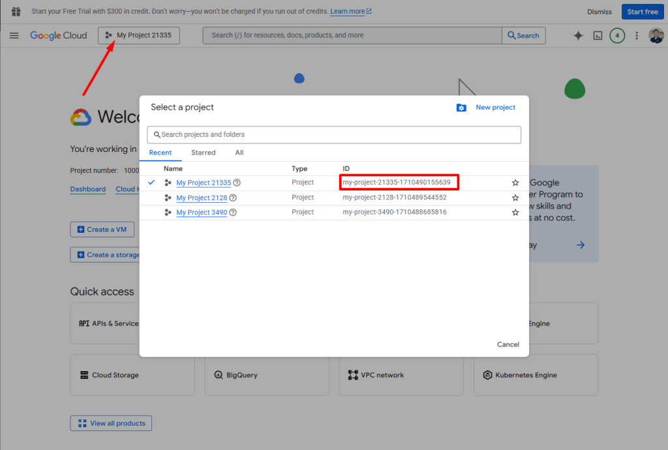Switch to the All tab
Image resolution: width=668 pixels, height=450 pixels.
coord(239,153)
